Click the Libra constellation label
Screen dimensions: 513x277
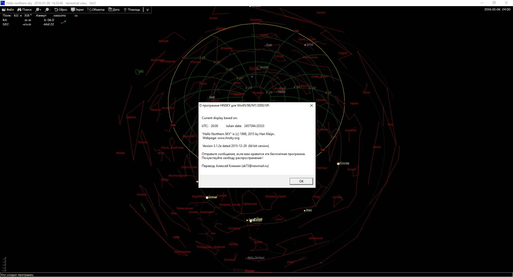pos(279,219)
